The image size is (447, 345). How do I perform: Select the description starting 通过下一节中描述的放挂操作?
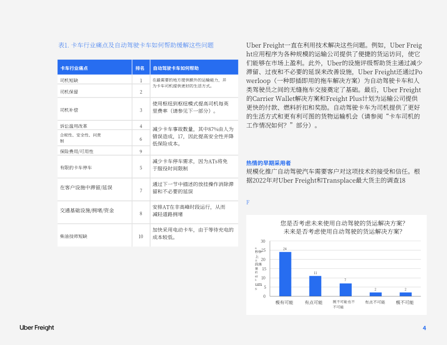coord(193,188)
